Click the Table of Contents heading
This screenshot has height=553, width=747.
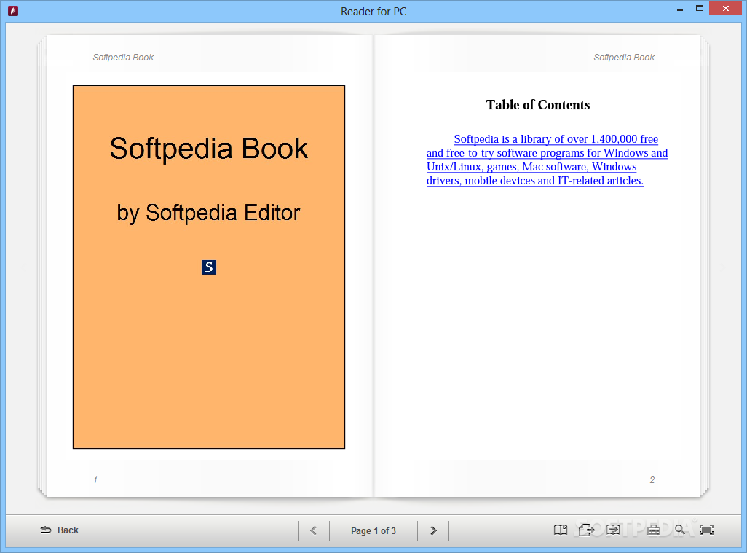pos(538,105)
